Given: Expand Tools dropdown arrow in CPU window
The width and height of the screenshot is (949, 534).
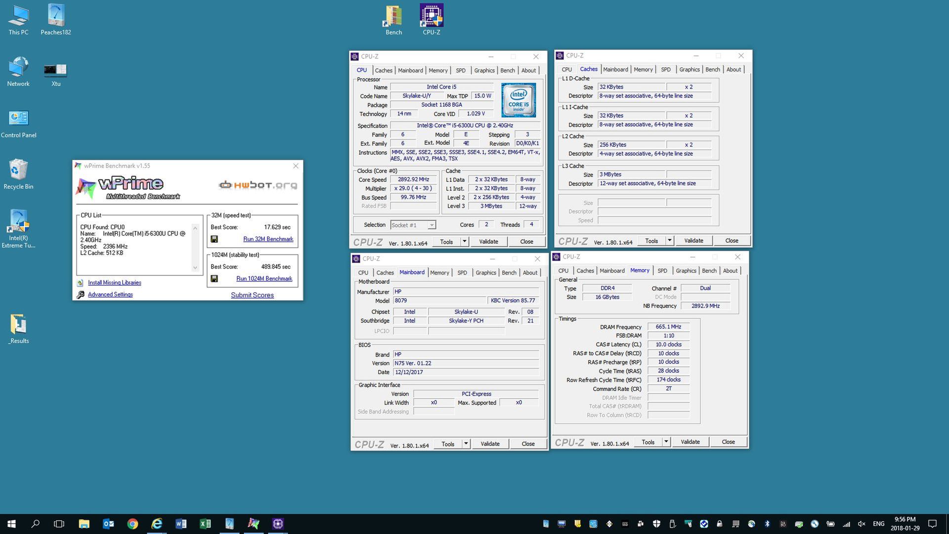Looking at the screenshot, I should [x=464, y=241].
